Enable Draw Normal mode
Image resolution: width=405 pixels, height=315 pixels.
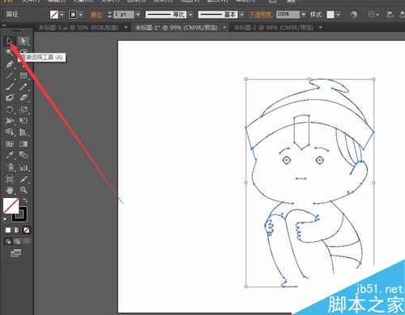8,241
